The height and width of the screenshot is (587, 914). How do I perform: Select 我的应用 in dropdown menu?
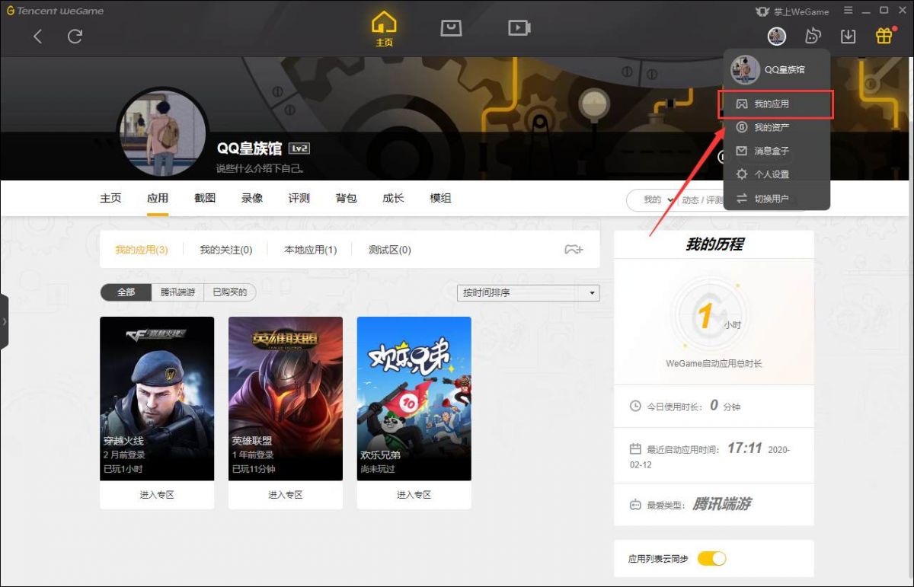pos(776,104)
